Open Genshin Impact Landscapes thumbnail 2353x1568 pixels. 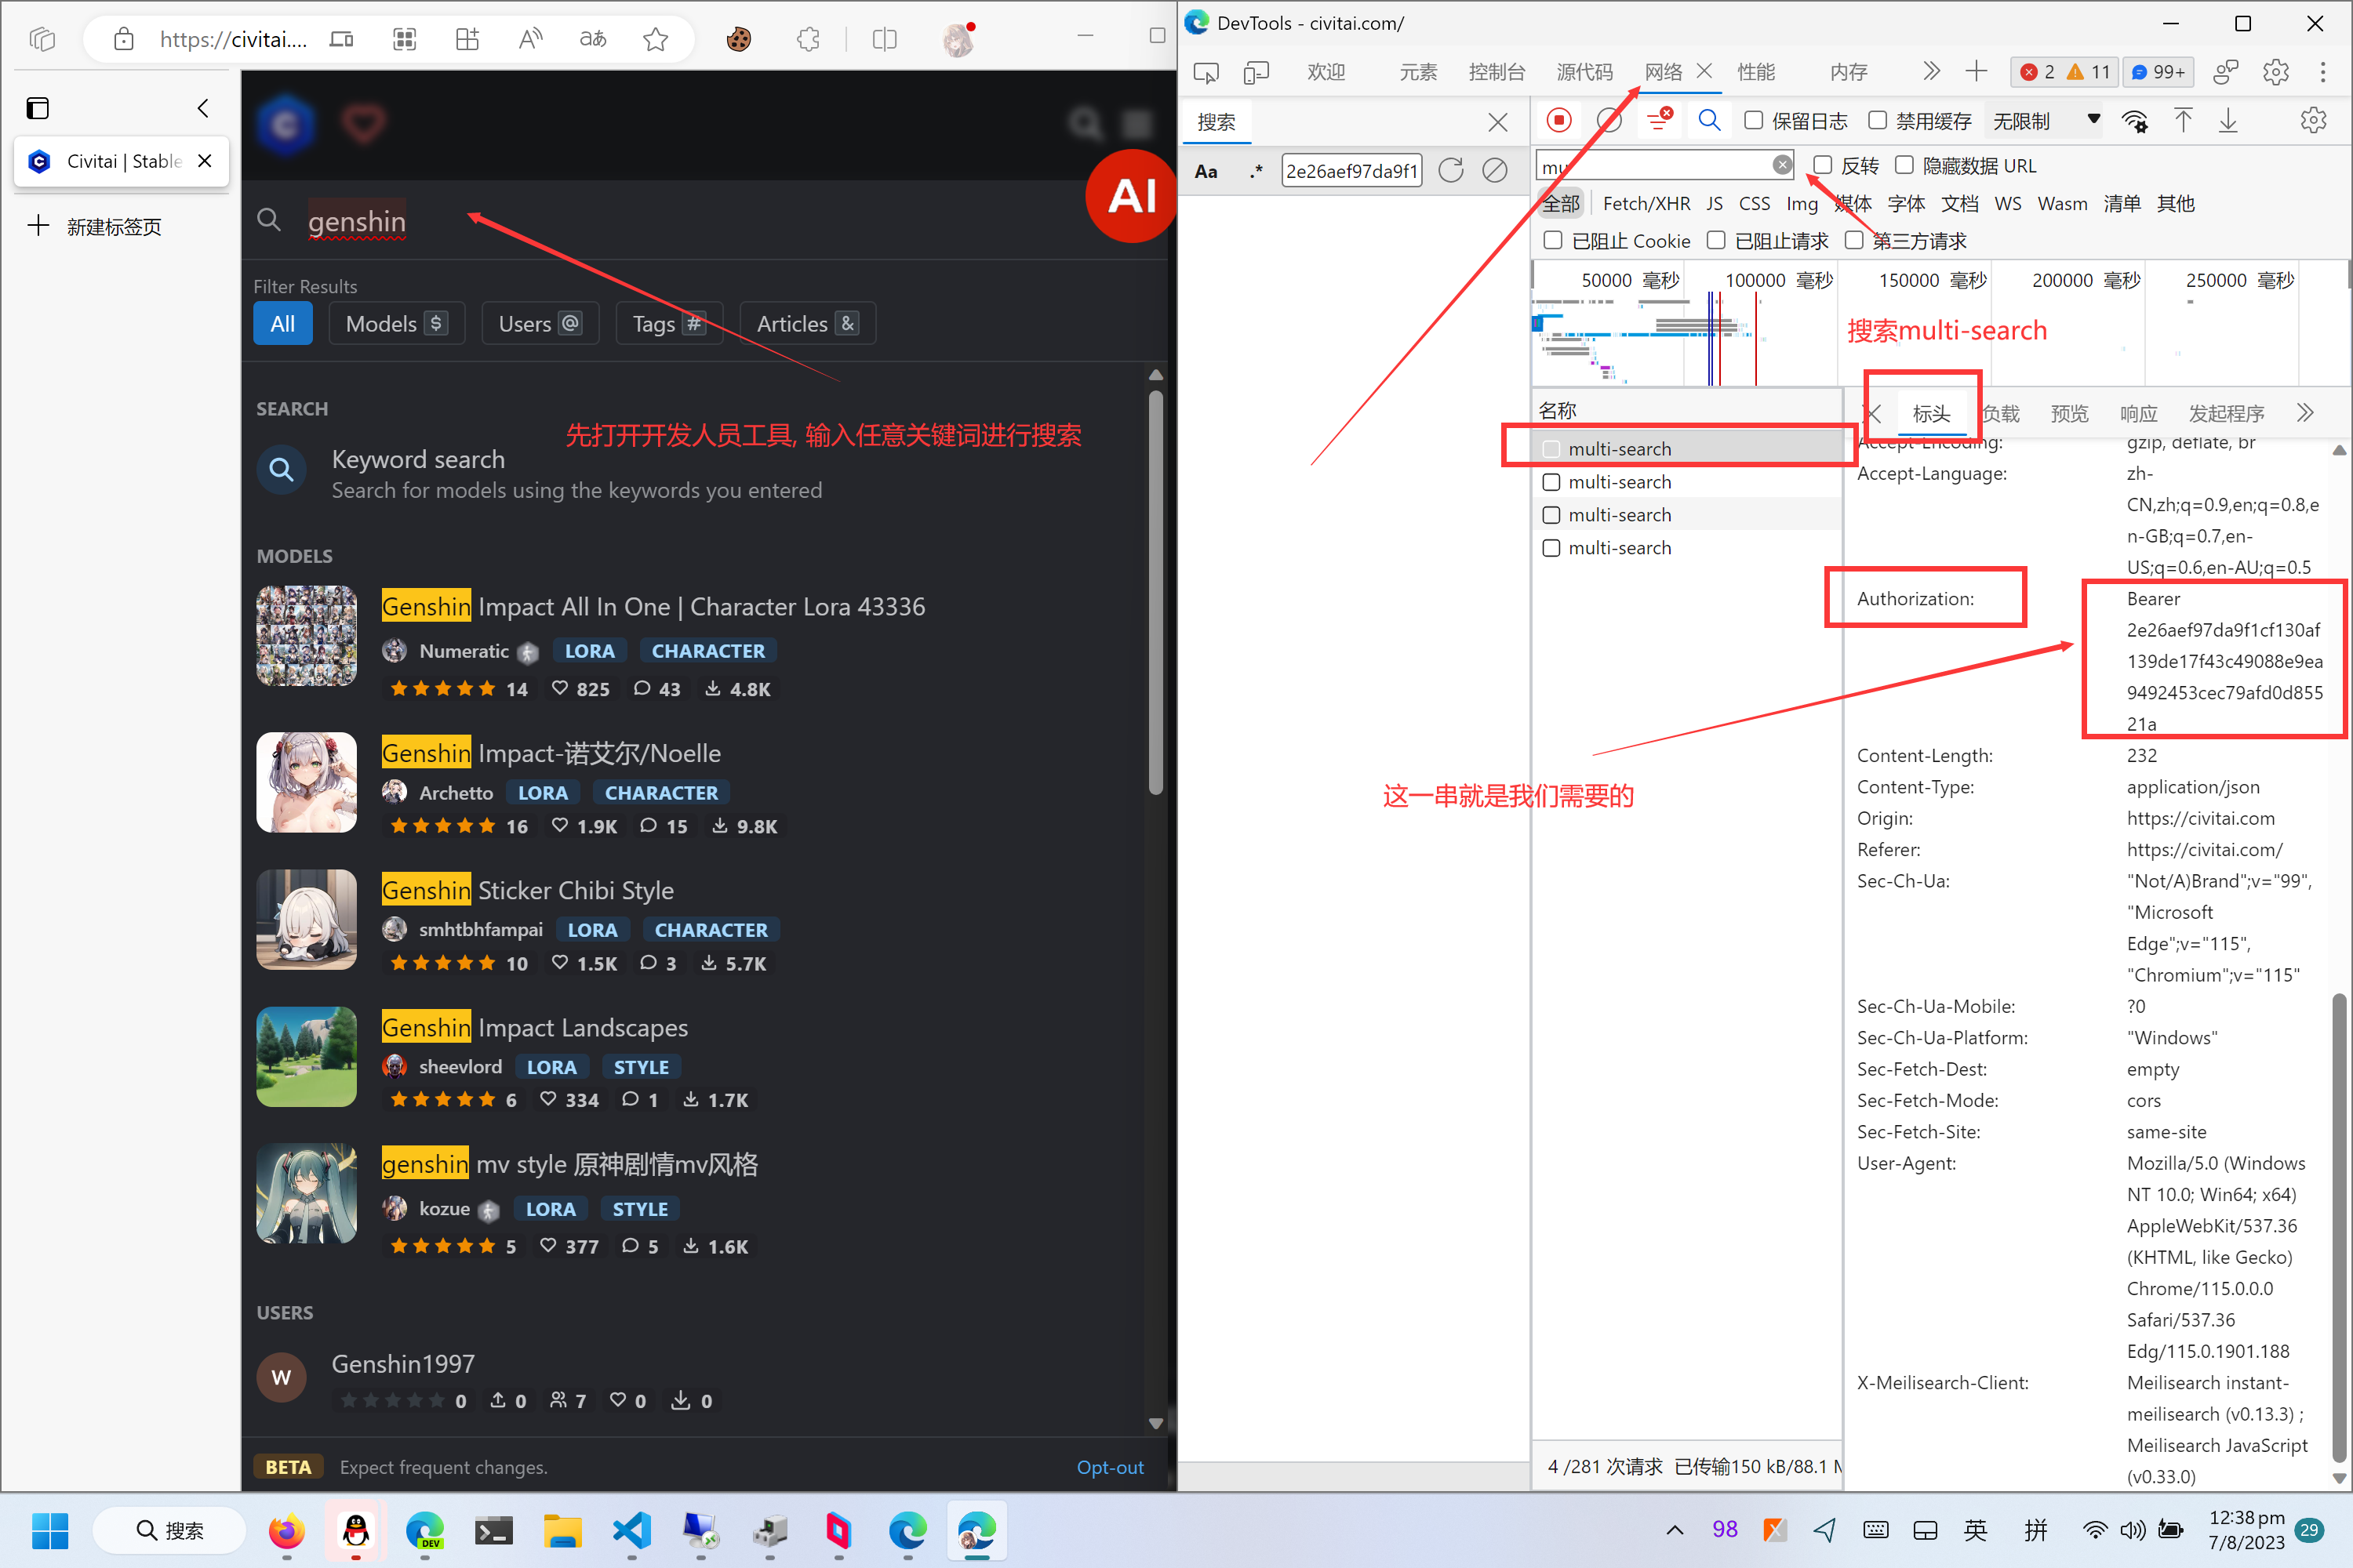[x=306, y=1057]
